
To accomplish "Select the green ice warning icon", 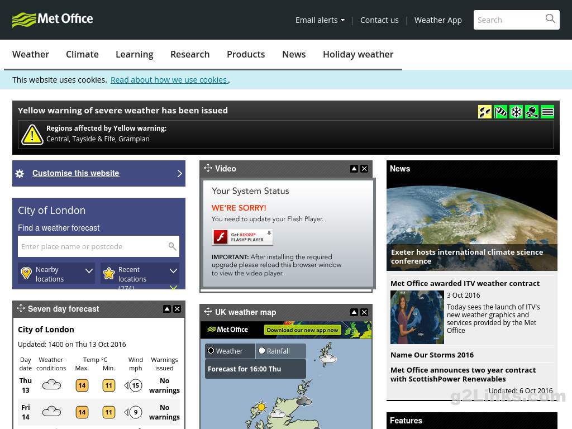I will point(532,112).
